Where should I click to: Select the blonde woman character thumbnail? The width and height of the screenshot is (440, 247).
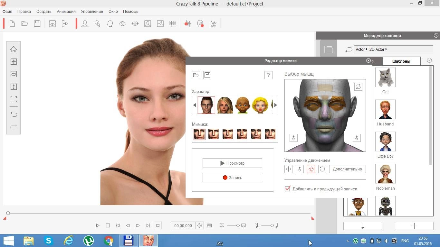(x=225, y=105)
